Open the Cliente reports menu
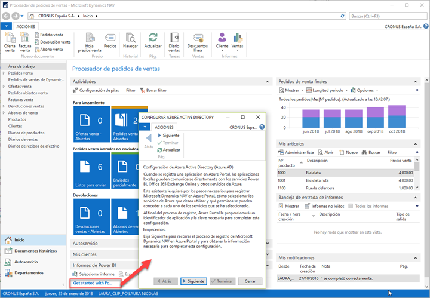This screenshot has width=430, height=298. (222, 42)
